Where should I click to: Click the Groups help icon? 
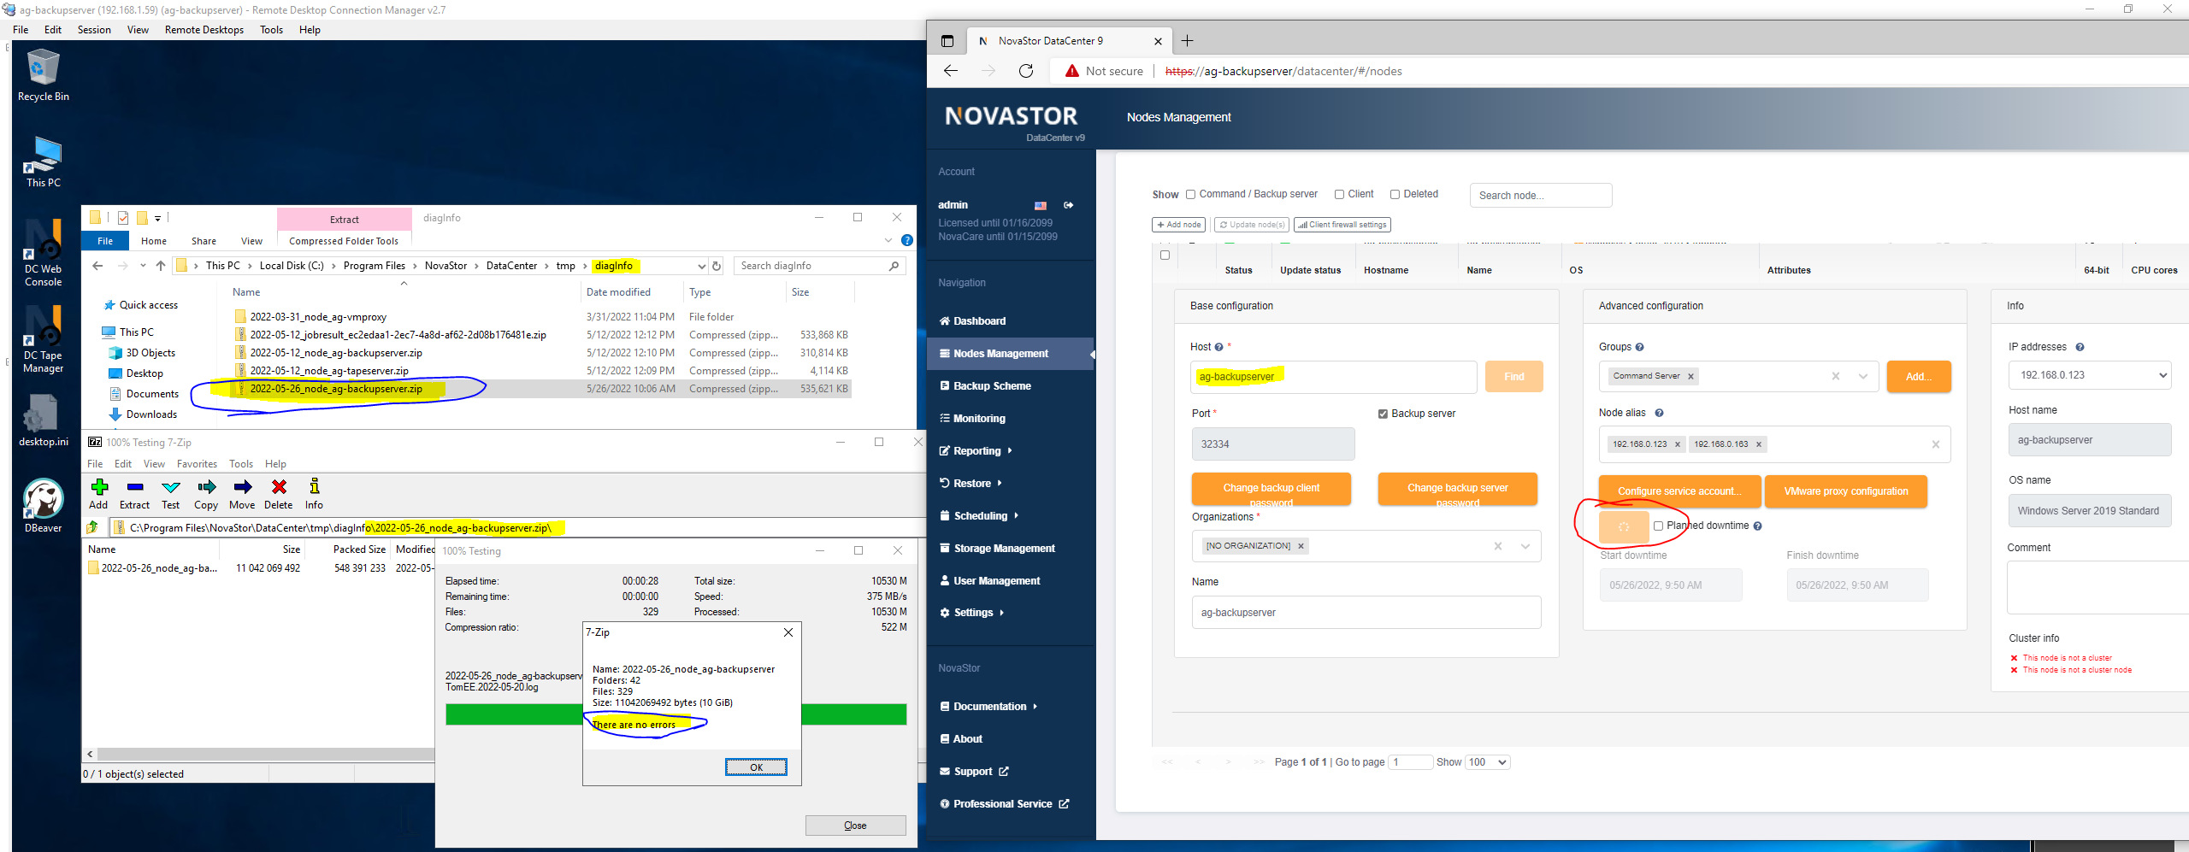(x=1639, y=347)
